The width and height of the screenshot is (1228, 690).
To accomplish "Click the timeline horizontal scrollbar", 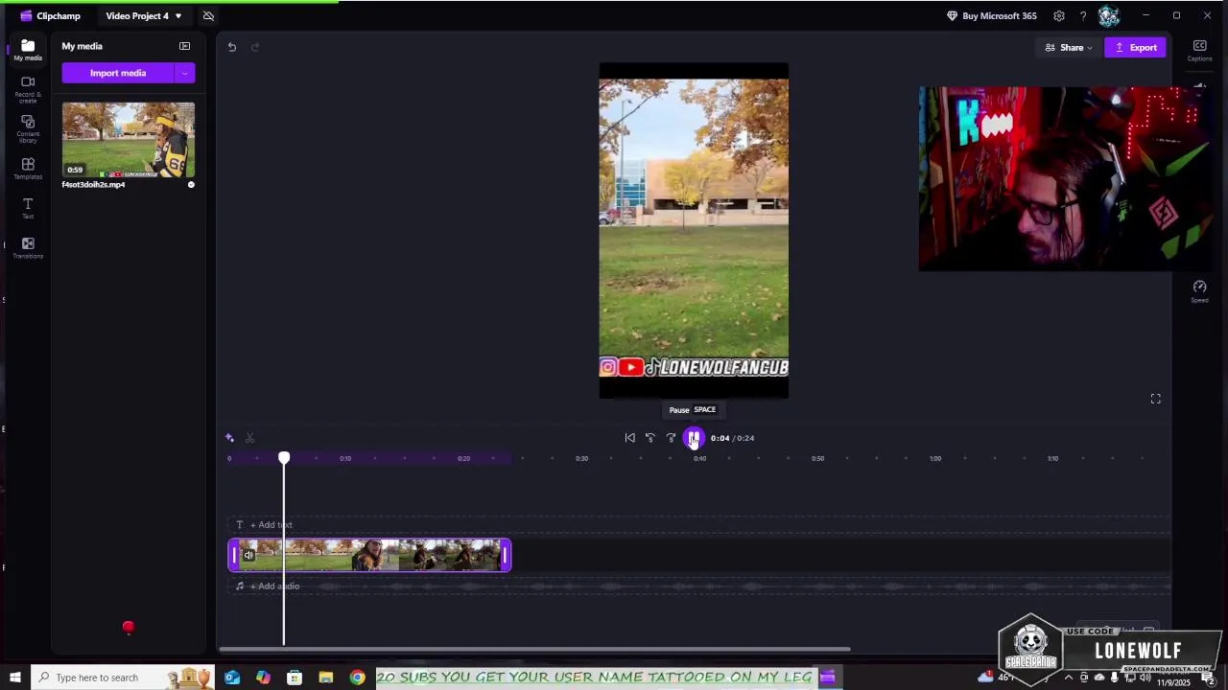I will (534, 649).
